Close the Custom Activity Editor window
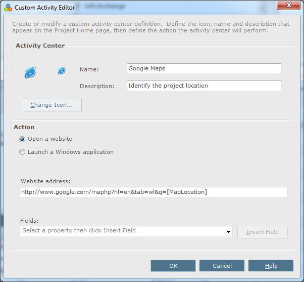Viewport: 304px width, 282px height. click(x=289, y=5)
